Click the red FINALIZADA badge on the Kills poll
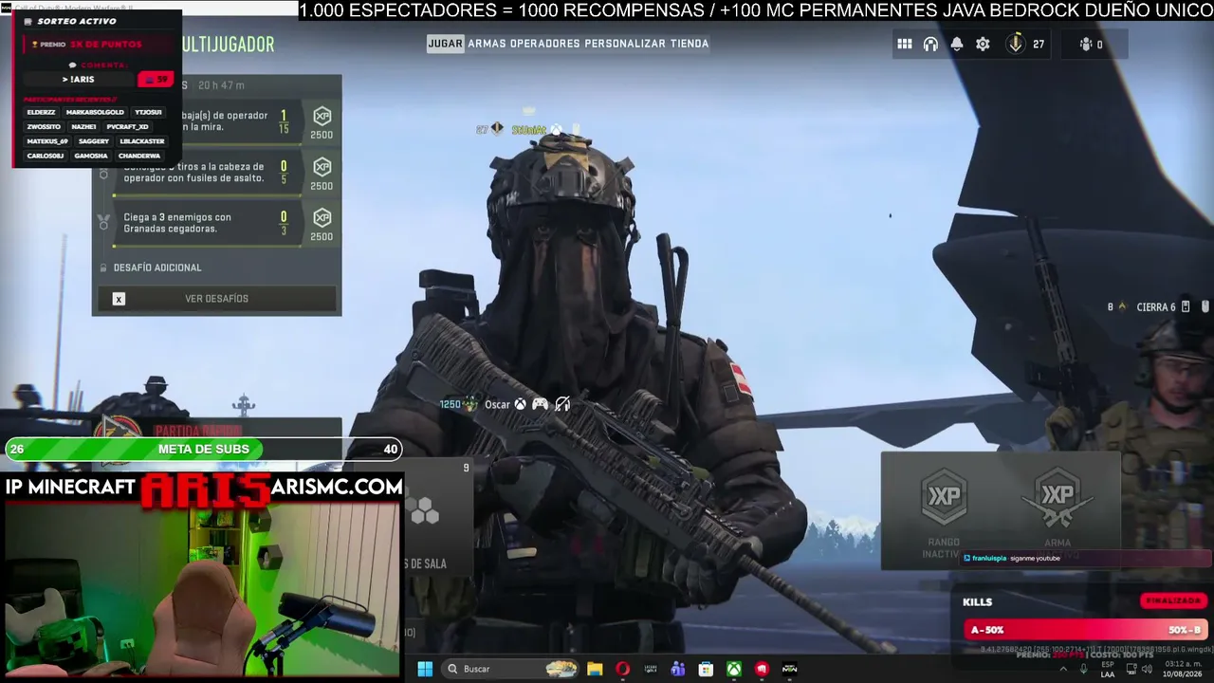Viewport: 1214px width, 683px height. (1173, 600)
